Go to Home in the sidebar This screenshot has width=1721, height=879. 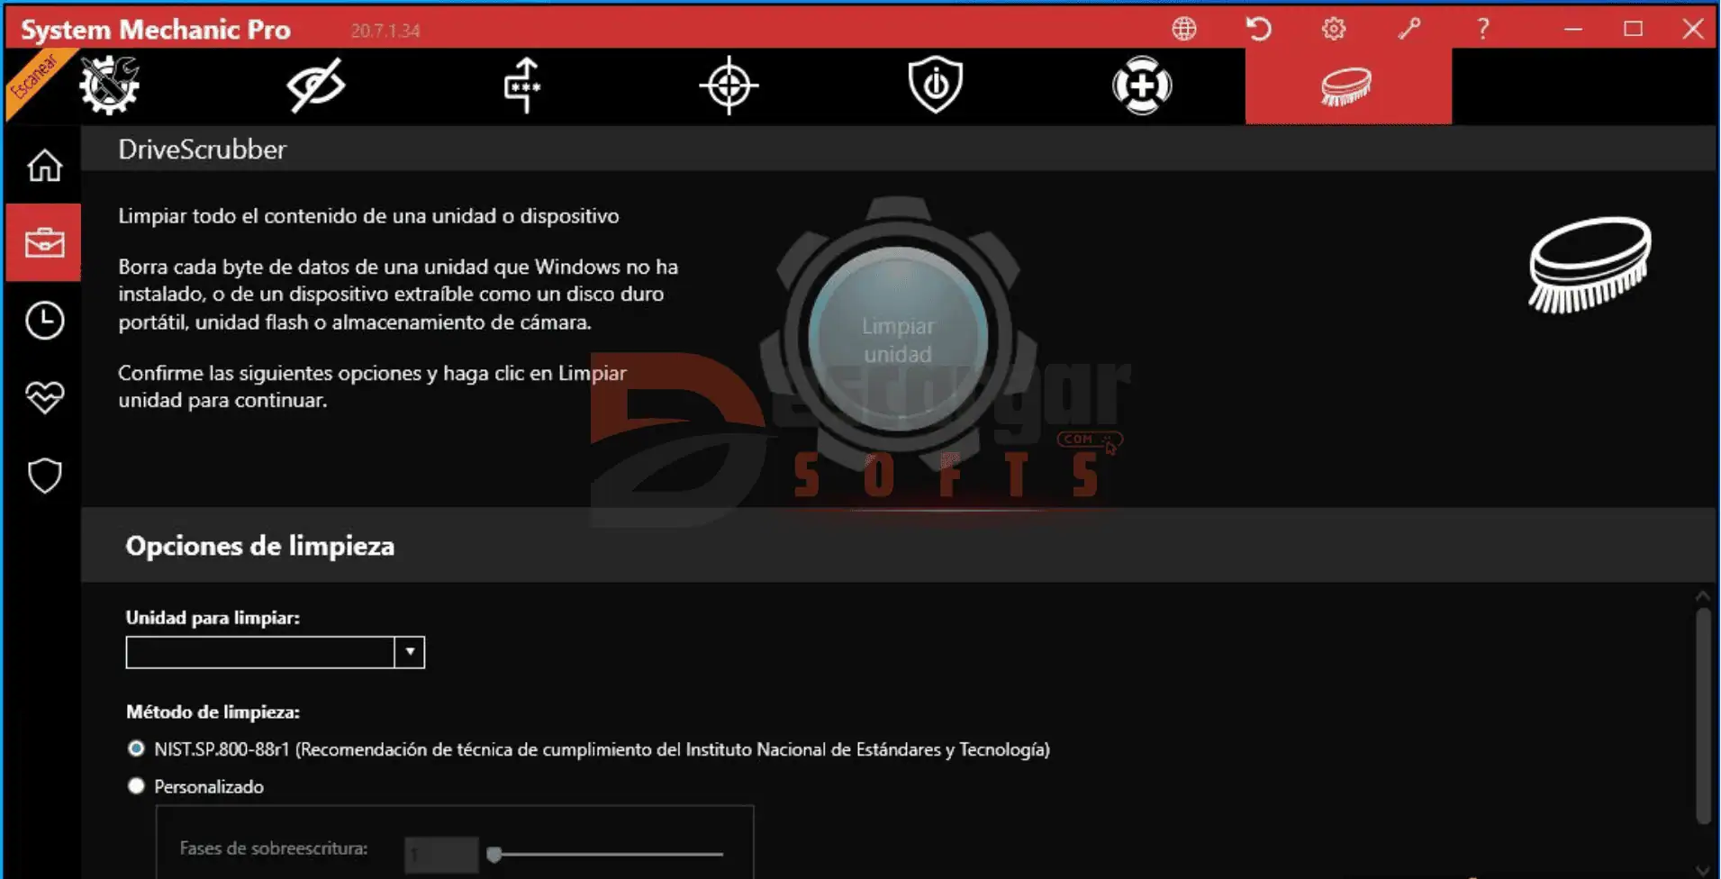[44, 166]
